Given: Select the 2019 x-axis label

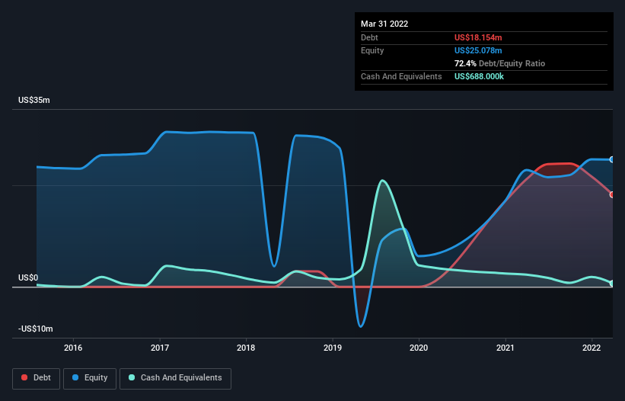Looking at the screenshot, I should click(333, 348).
